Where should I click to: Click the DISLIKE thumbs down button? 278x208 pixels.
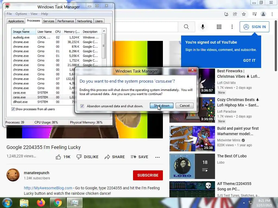pos(87,157)
